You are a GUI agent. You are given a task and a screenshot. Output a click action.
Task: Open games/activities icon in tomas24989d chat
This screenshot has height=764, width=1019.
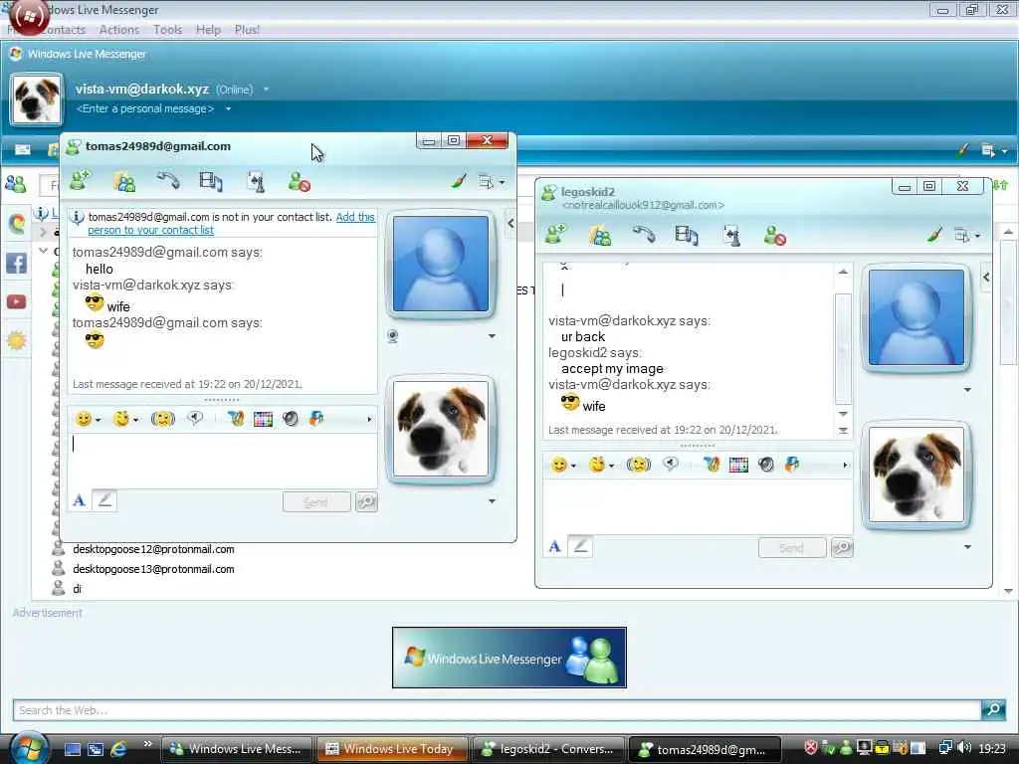(256, 181)
